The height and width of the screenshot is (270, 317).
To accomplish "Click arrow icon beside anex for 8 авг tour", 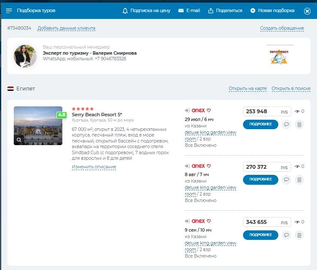I will coord(187,166).
